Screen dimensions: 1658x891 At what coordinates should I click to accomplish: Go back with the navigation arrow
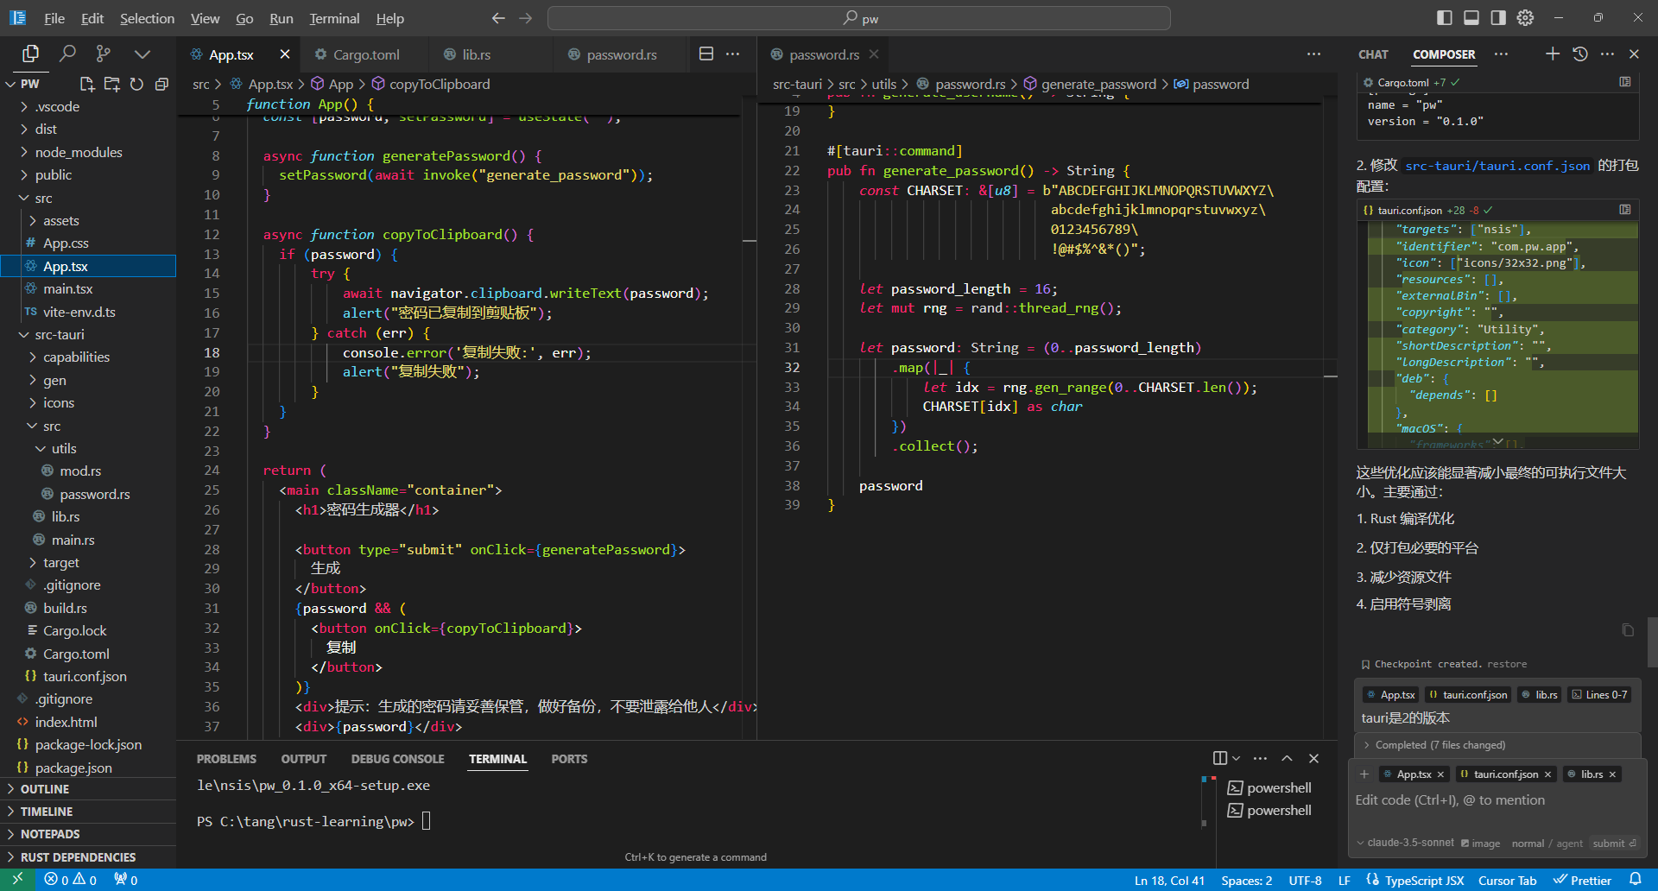coord(498,18)
